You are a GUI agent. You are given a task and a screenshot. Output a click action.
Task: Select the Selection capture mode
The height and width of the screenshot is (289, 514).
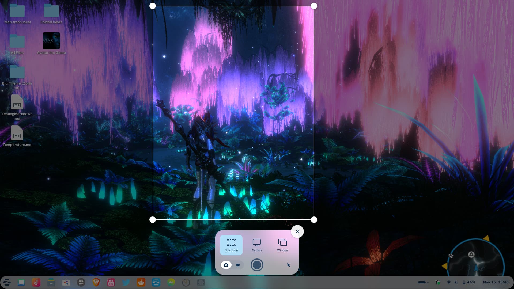(x=231, y=245)
